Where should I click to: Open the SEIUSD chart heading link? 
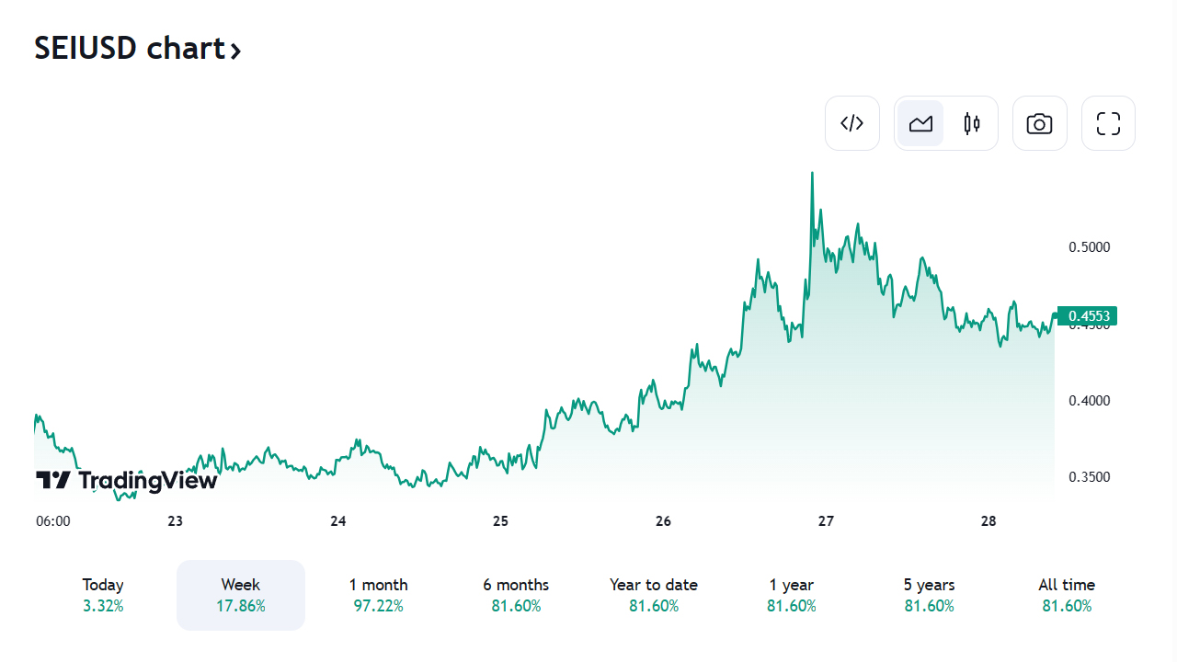tap(129, 48)
